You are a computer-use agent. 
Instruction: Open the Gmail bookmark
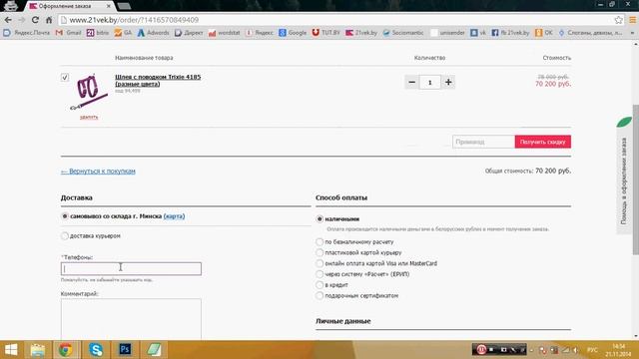[x=69, y=33]
